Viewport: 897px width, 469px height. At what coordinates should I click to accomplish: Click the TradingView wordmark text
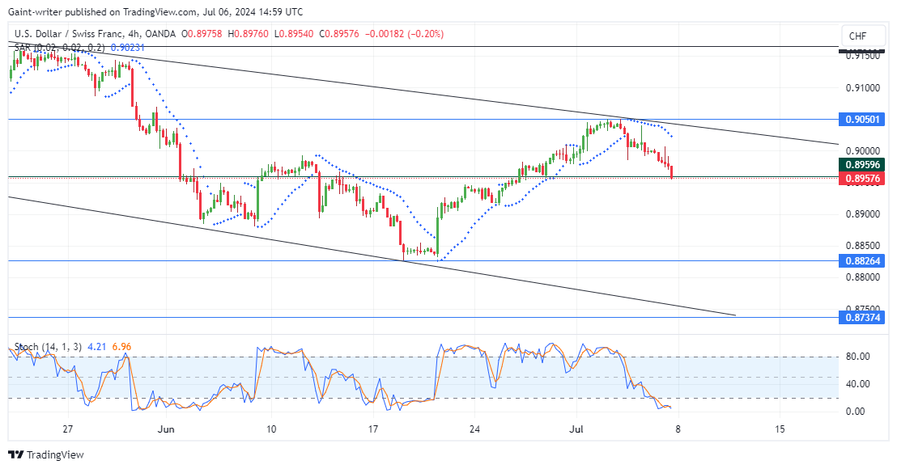[x=55, y=454]
